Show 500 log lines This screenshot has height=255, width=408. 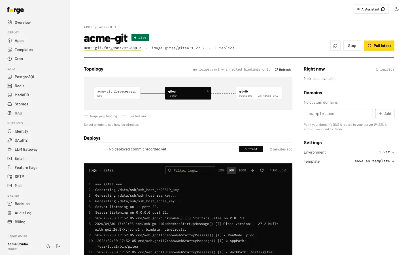point(231,170)
